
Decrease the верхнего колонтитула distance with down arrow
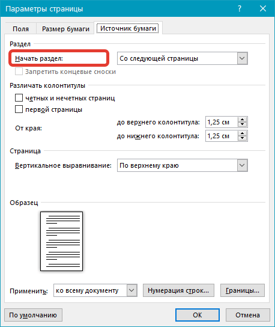243,124
